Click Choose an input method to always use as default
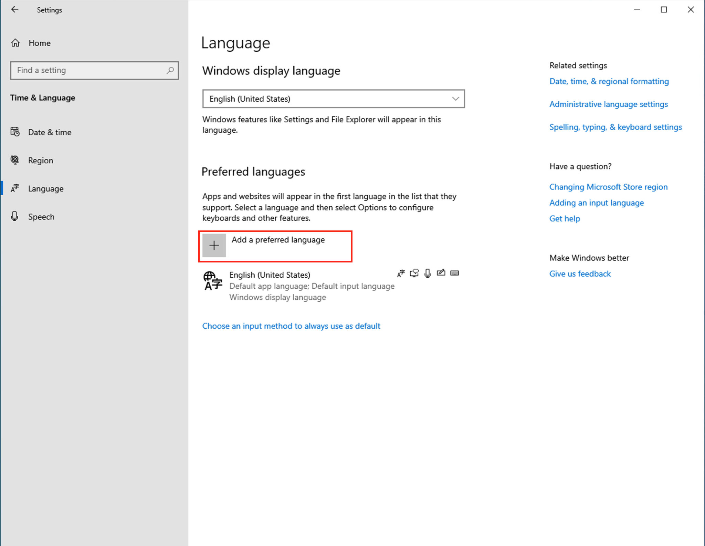Viewport: 705px width, 546px height. [x=291, y=326]
